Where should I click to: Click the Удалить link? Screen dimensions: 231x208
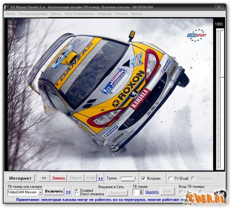[152, 192]
